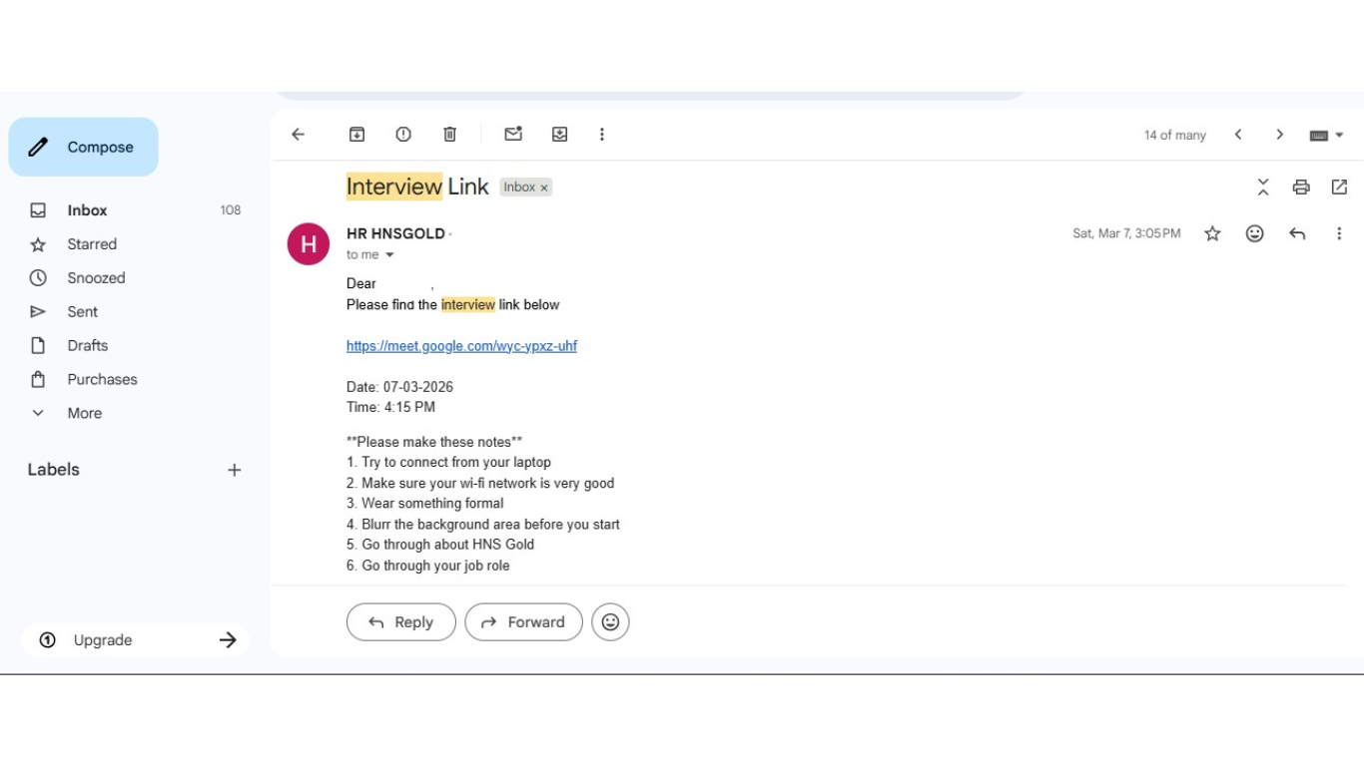Image resolution: width=1364 pixels, height=766 pixels.
Task: Click the Upgrade button in sidebar
Action: (135, 640)
